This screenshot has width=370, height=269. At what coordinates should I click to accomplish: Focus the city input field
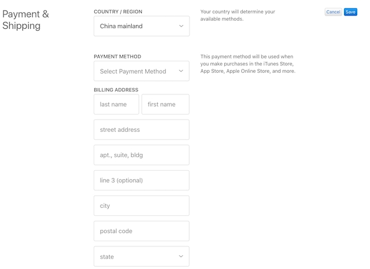pyautogui.click(x=141, y=206)
